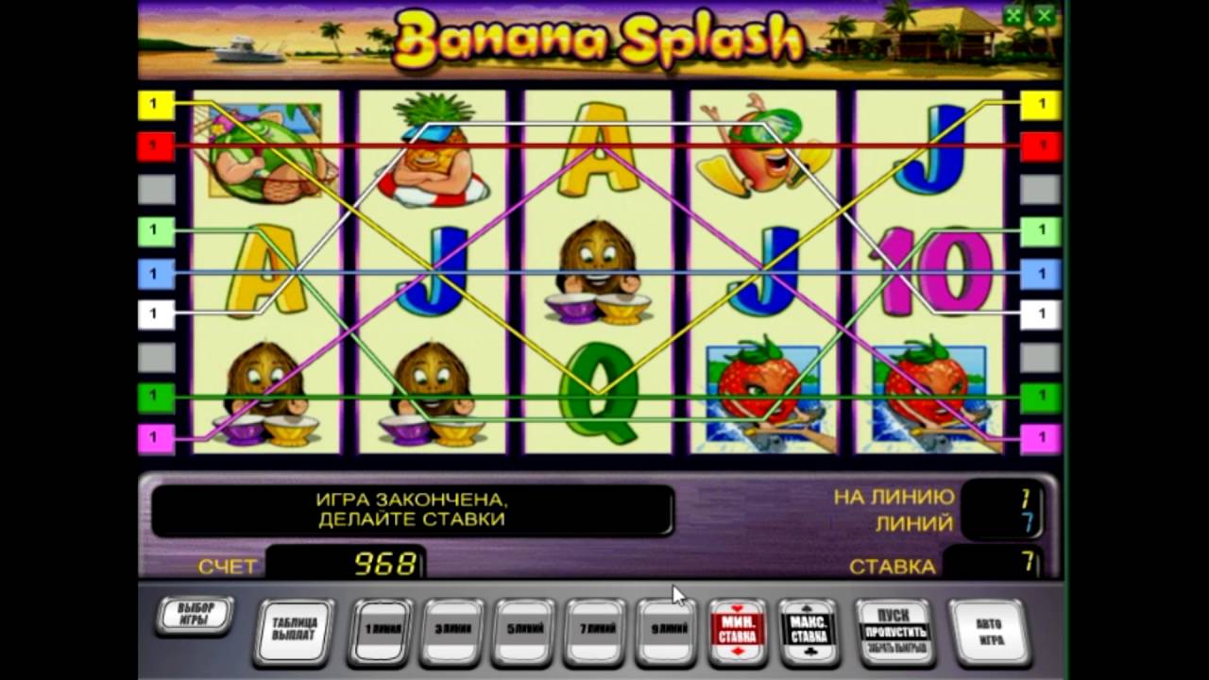This screenshot has width=1209, height=680.
Task: Click the Выбор игры button
Action: (x=196, y=615)
